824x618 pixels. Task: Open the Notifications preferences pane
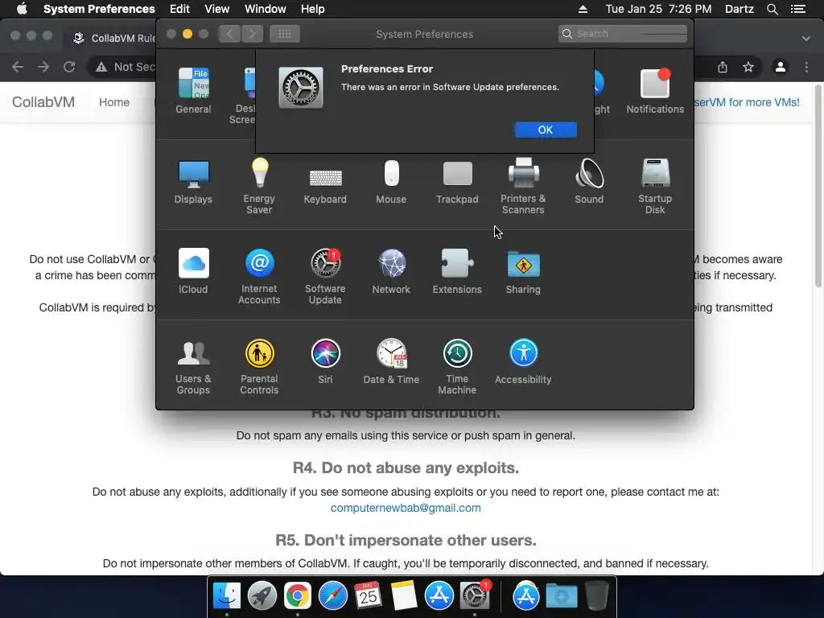pyautogui.click(x=655, y=90)
